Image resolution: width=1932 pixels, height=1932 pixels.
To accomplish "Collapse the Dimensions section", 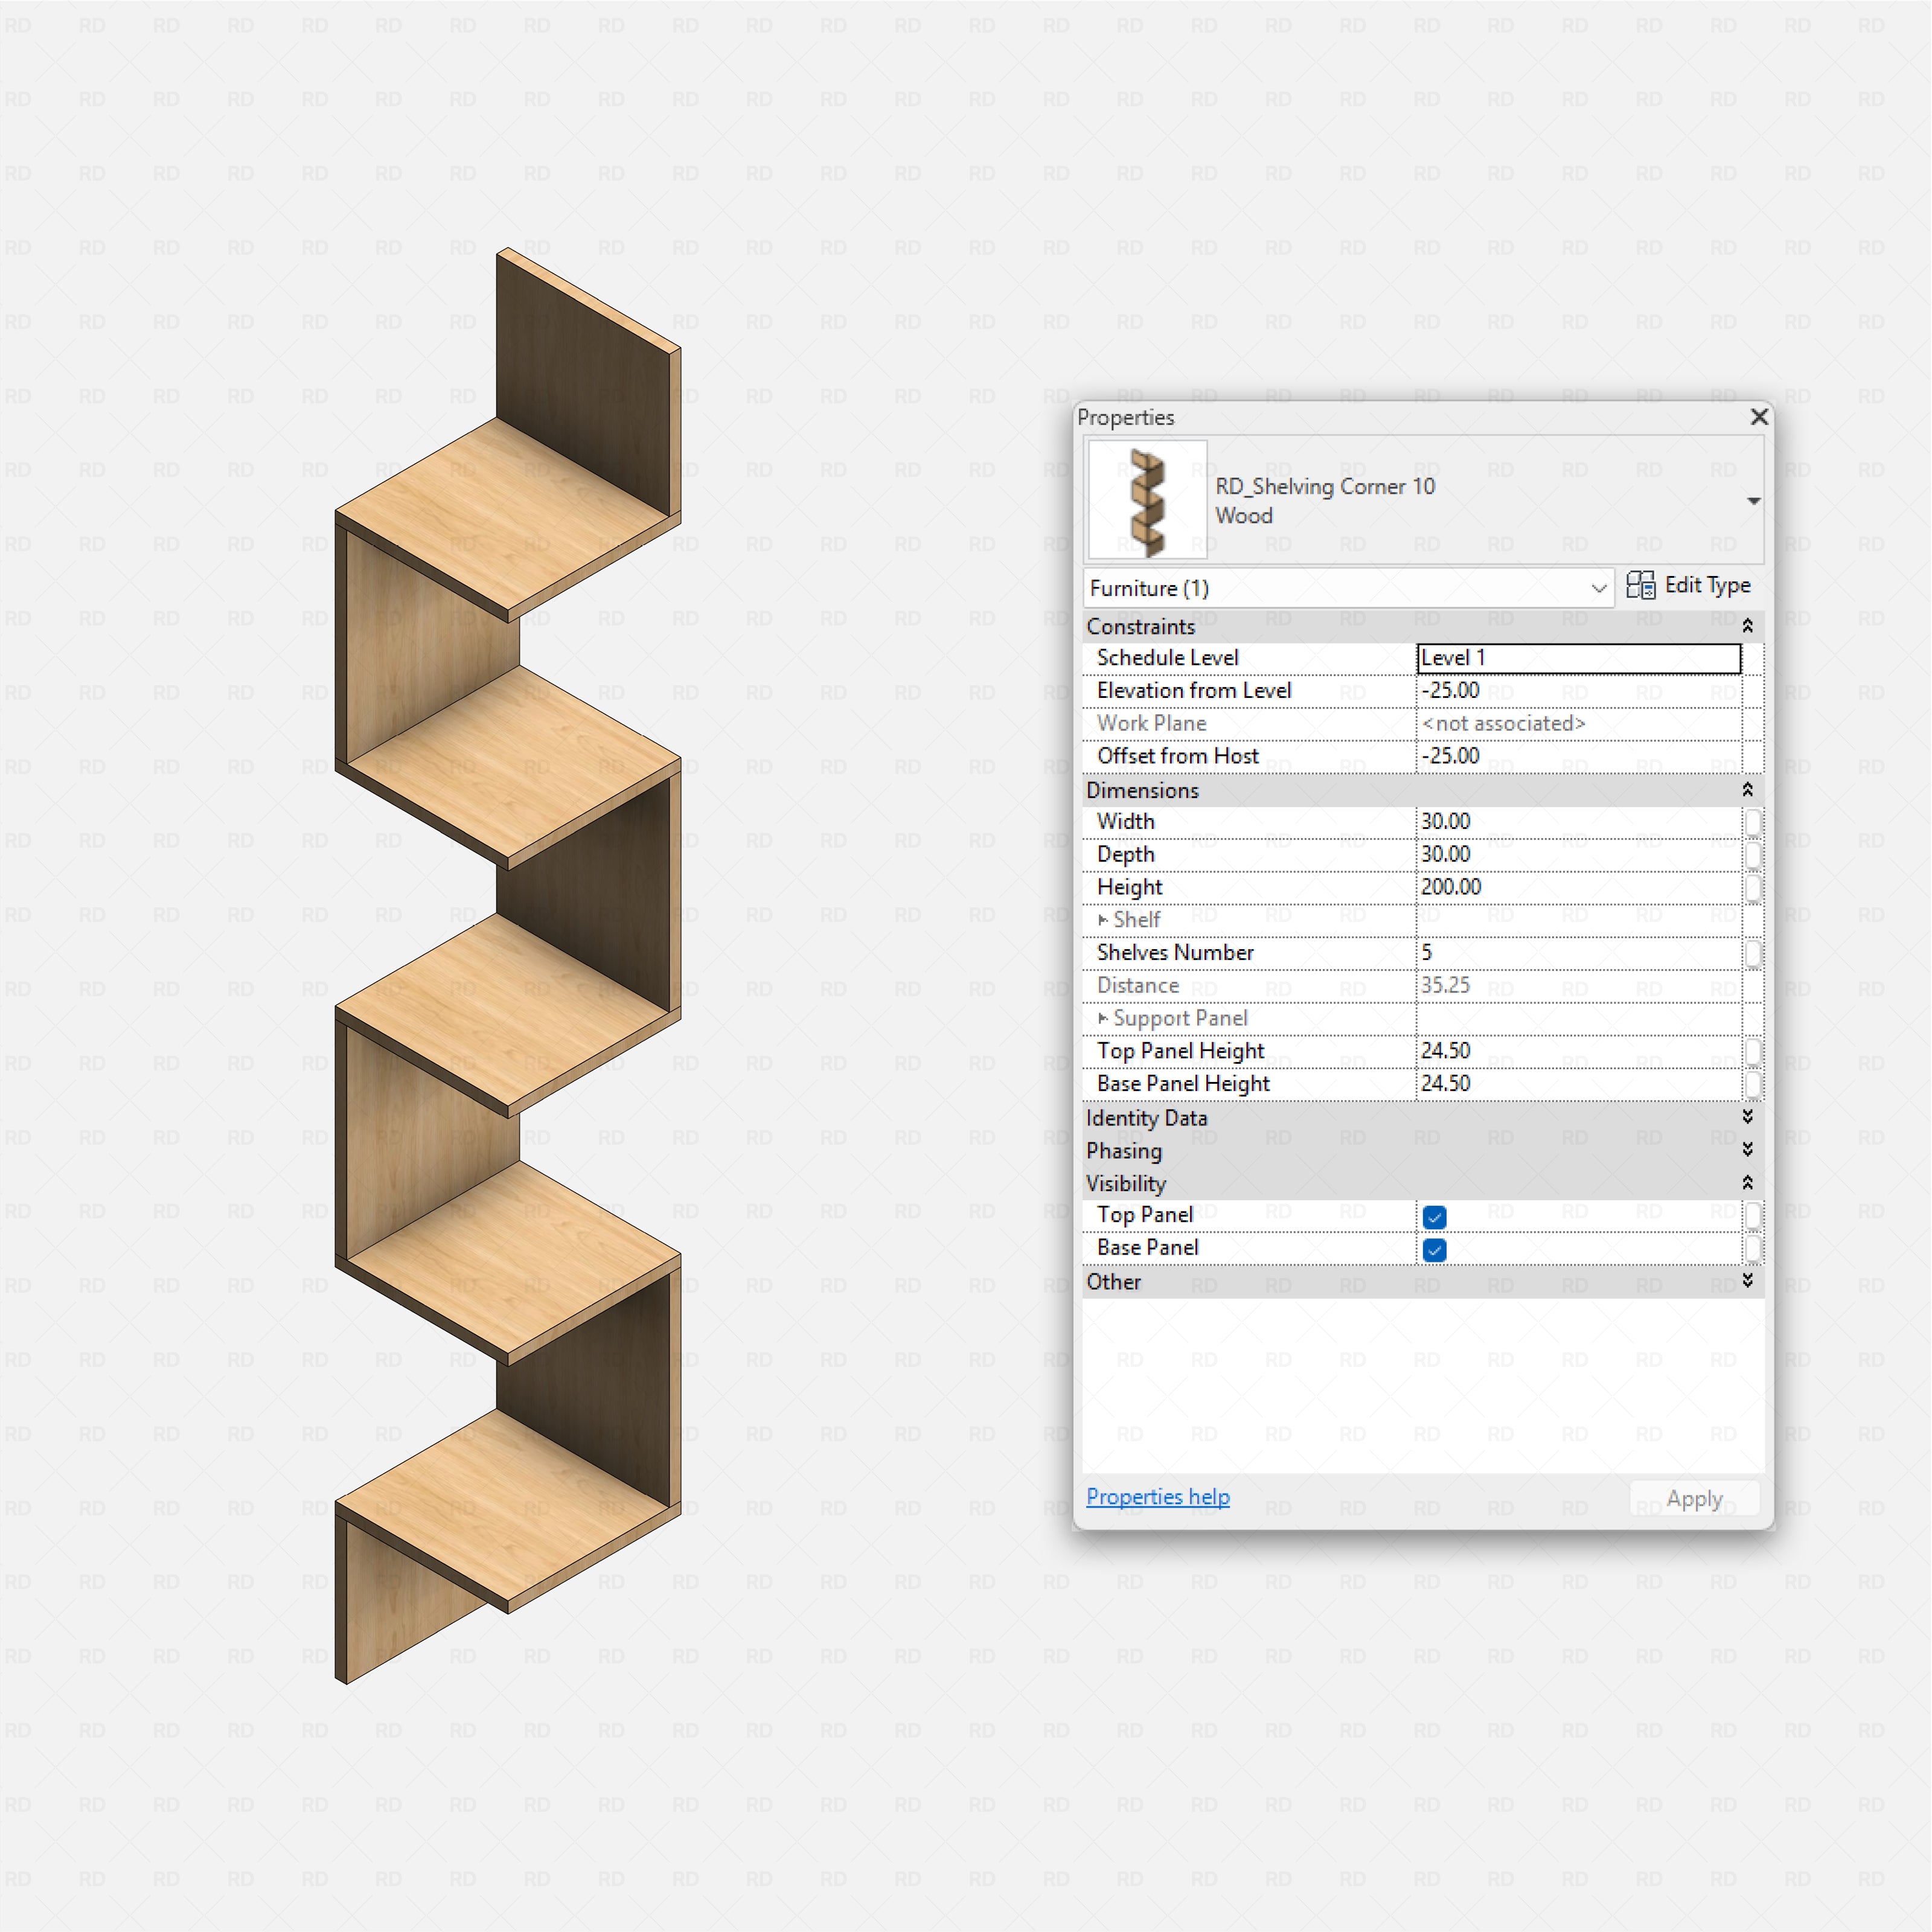I will click(1748, 790).
